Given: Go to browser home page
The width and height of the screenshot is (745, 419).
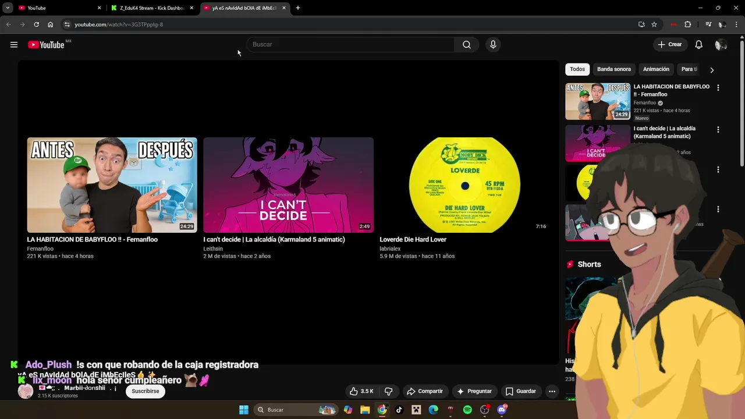Looking at the screenshot, I should (51, 24).
